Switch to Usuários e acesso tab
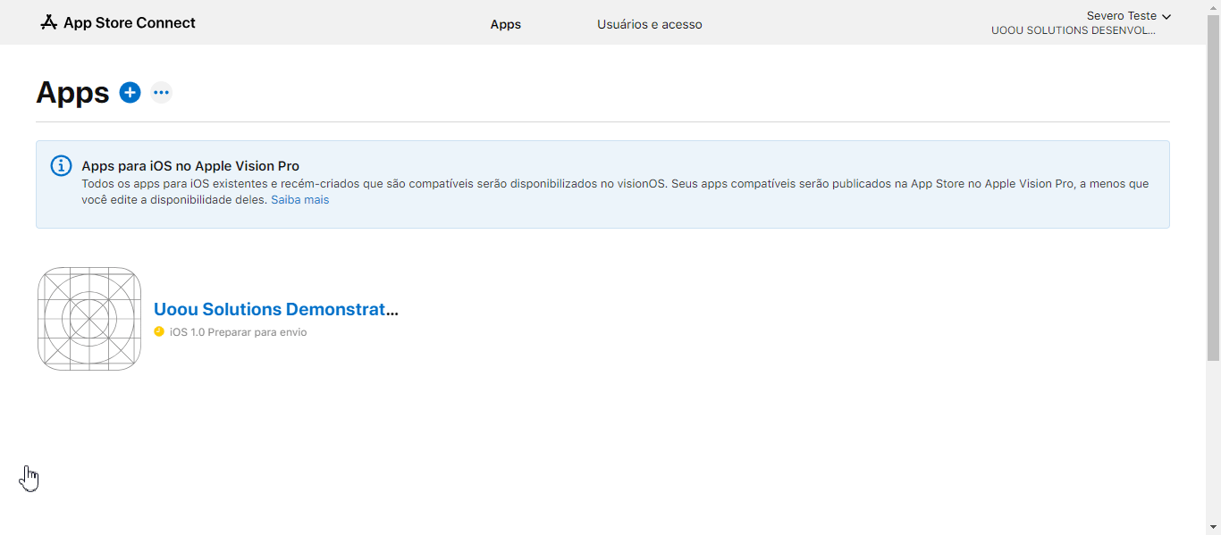 (650, 24)
